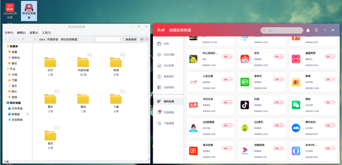
Task: Expand dropdown next to 喜马拉雅 启动
Action: tap(231, 148)
